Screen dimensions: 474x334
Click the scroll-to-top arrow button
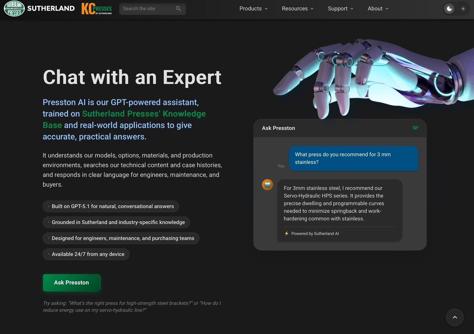pos(455,317)
